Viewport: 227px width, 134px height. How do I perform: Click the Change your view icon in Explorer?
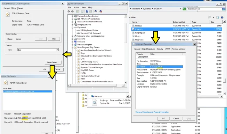210,17
